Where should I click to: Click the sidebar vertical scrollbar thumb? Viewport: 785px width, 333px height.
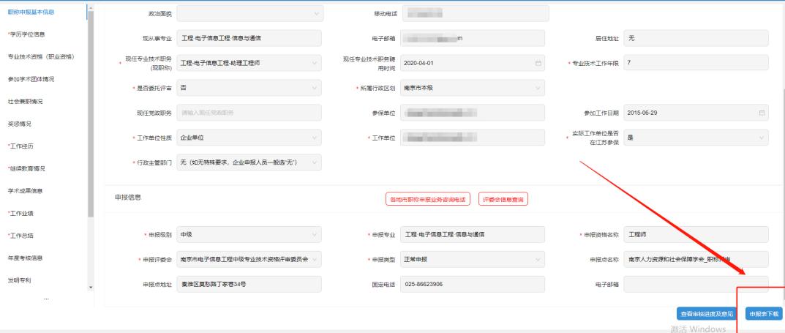pyautogui.click(x=91, y=114)
